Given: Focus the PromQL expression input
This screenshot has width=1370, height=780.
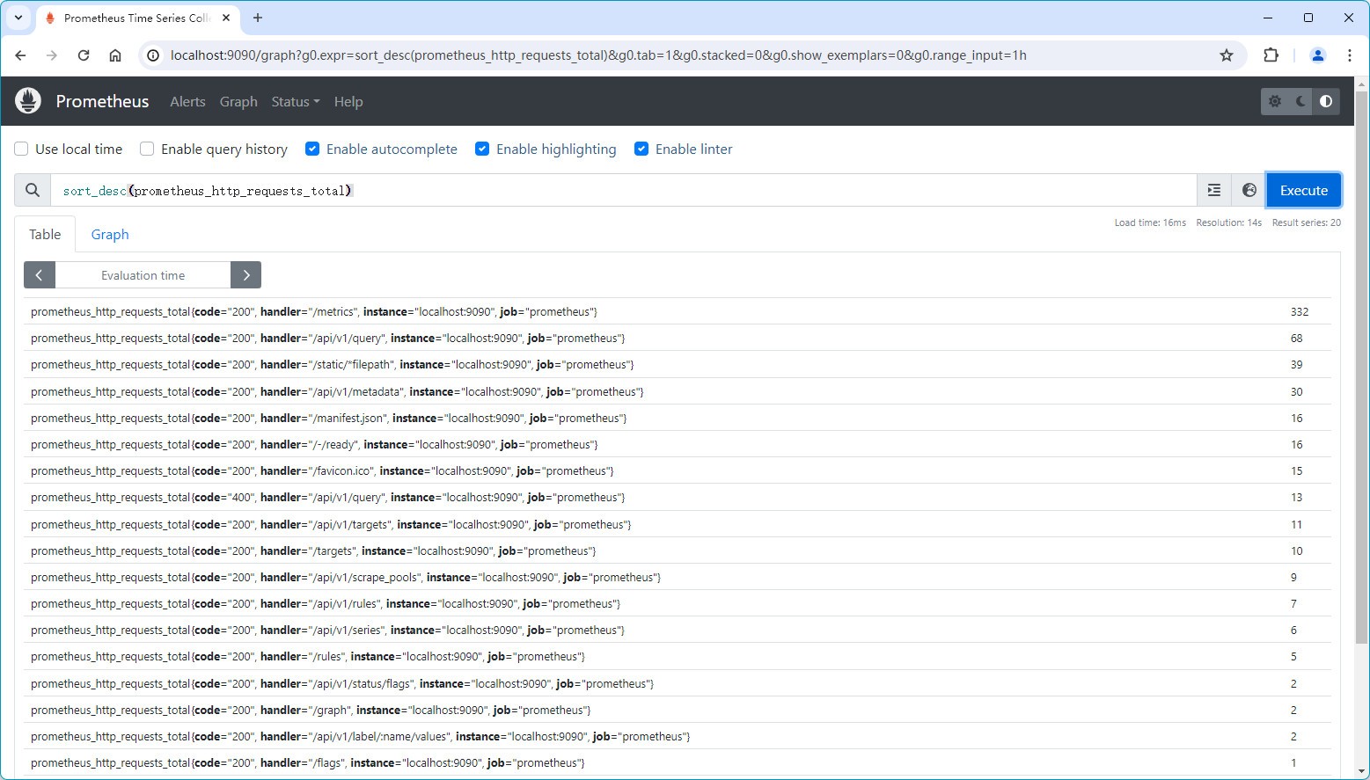Looking at the screenshot, I should [x=623, y=190].
